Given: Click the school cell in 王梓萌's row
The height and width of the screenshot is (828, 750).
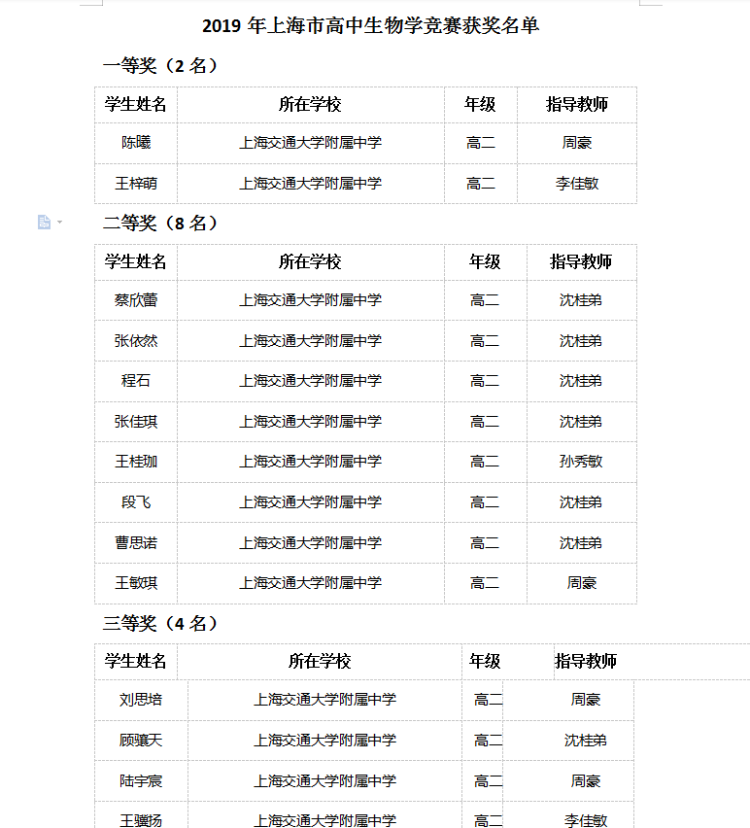Looking at the screenshot, I should coord(310,184).
